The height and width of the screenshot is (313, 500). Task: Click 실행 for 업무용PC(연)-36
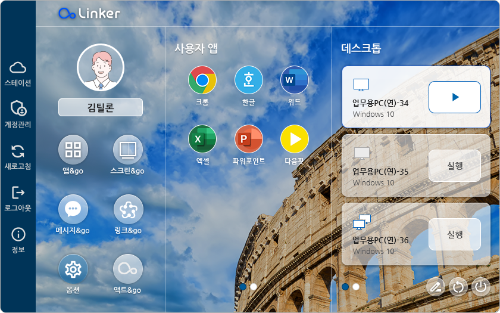[455, 234]
